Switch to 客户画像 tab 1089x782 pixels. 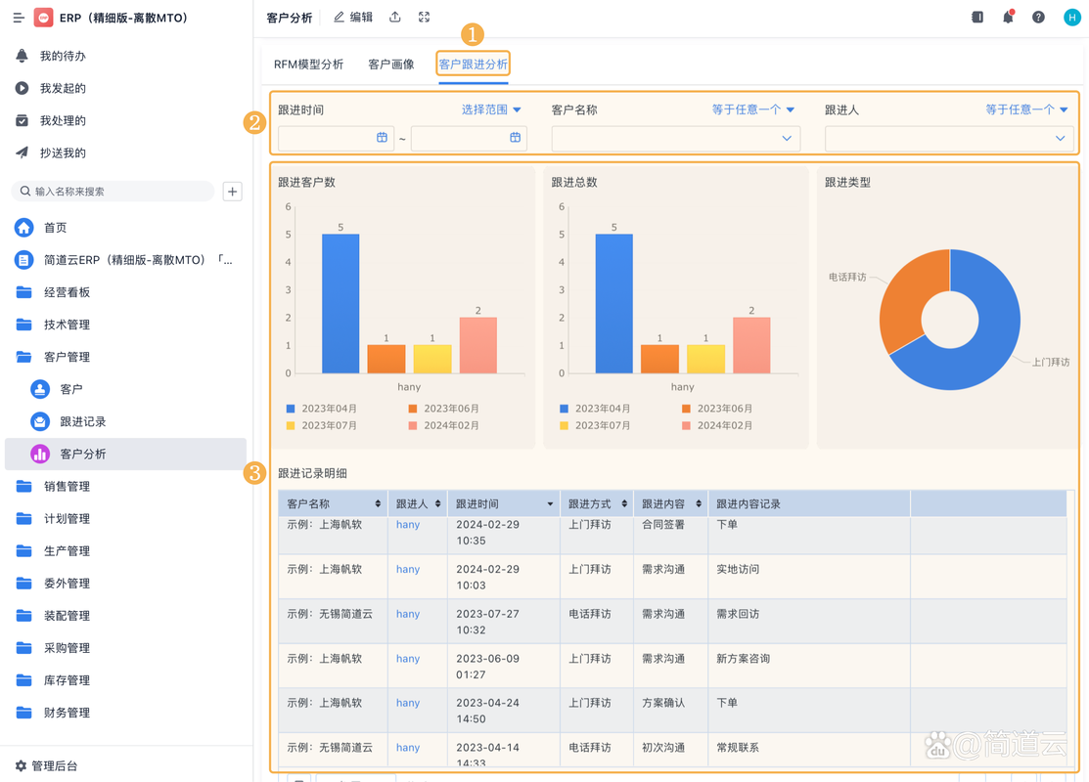pyautogui.click(x=391, y=65)
